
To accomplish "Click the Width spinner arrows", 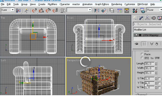I will (156, 68).
